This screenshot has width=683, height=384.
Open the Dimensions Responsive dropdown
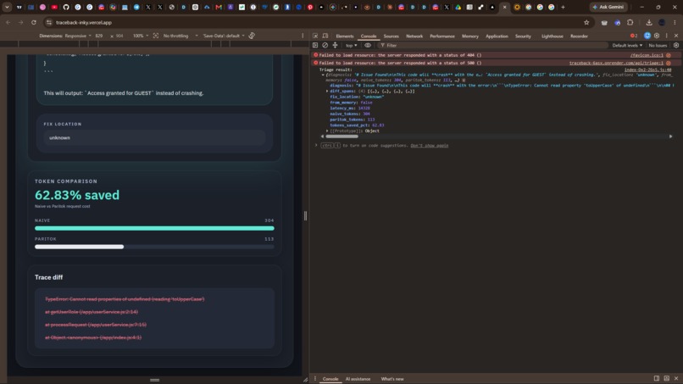click(78, 36)
